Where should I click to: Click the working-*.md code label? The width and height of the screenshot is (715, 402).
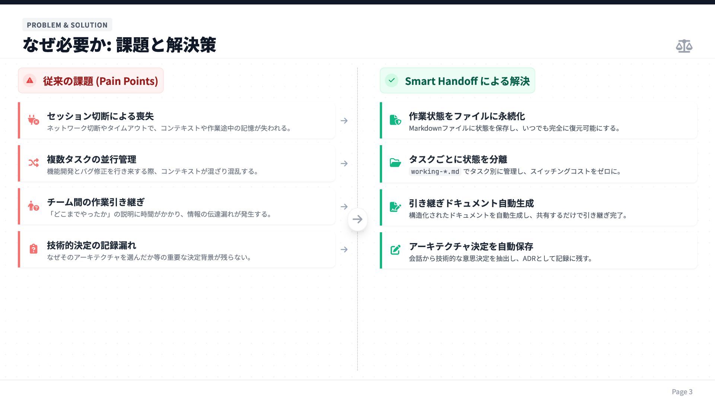(435, 172)
